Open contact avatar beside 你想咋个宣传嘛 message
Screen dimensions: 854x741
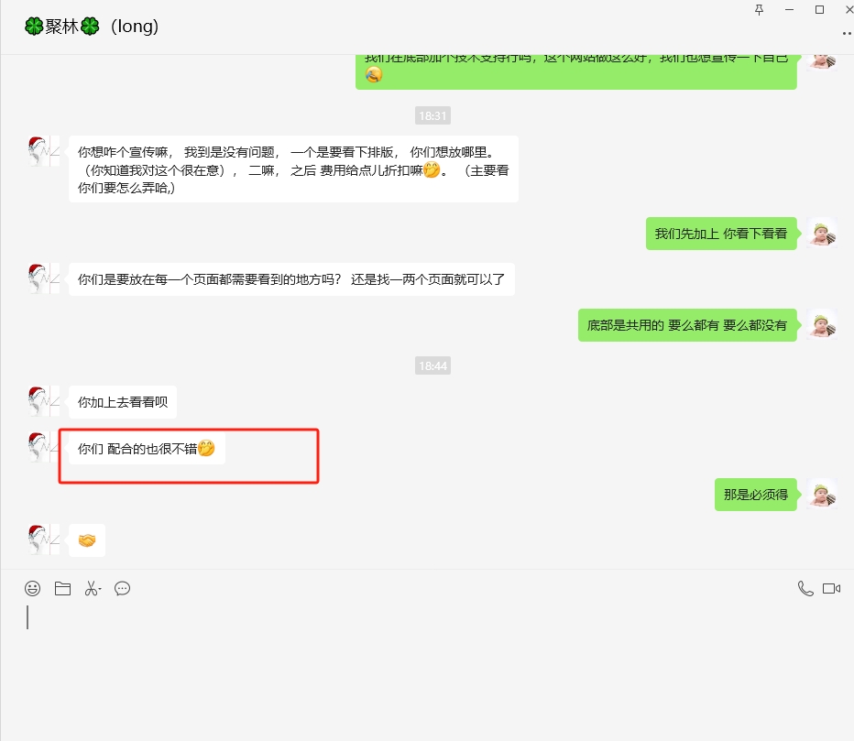coord(44,151)
